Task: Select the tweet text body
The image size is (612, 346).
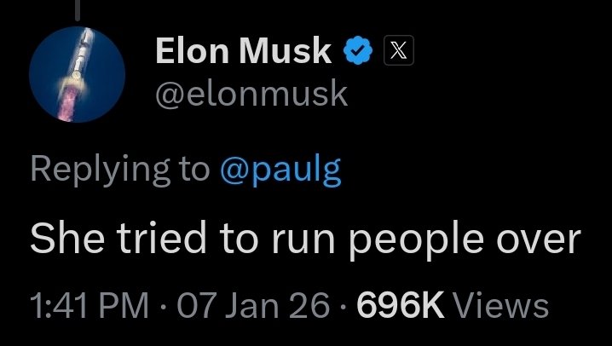Action: 304,239
